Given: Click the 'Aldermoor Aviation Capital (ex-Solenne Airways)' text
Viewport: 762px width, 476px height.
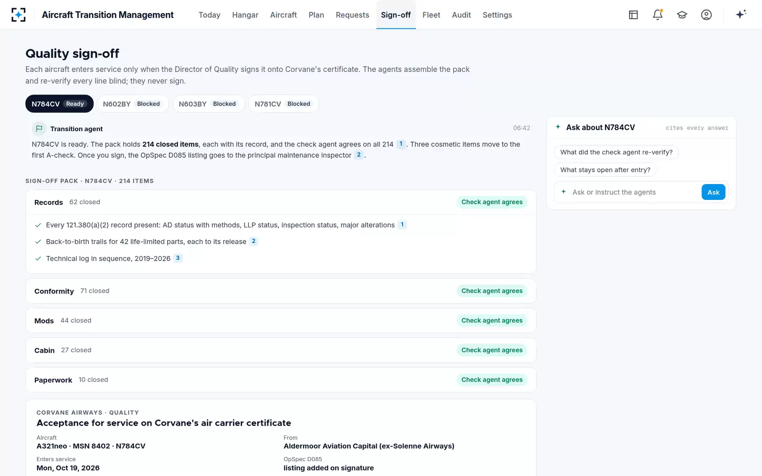Looking at the screenshot, I should point(369,446).
